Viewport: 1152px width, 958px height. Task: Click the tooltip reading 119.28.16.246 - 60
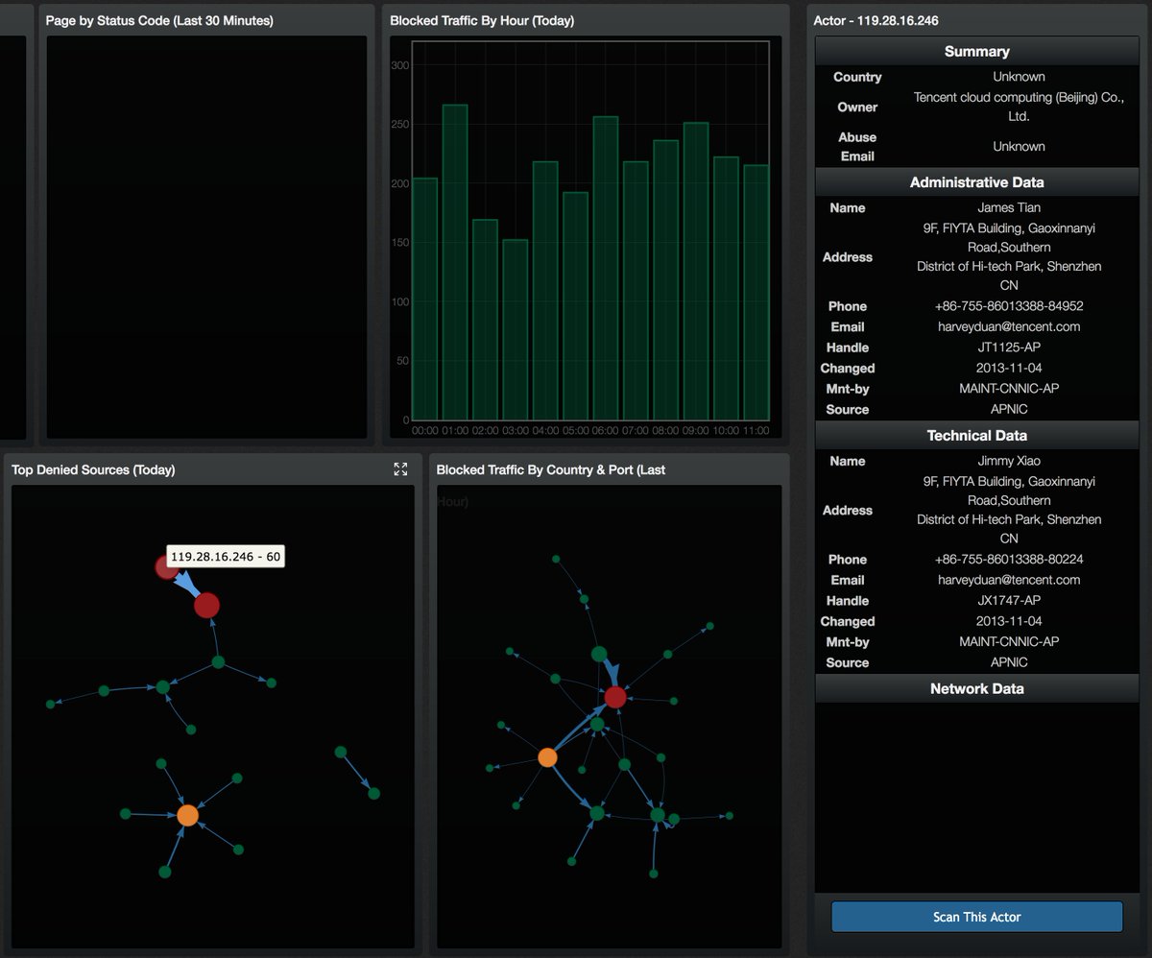(x=226, y=557)
